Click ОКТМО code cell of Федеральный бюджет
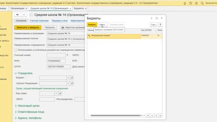 [x=148, y=36]
